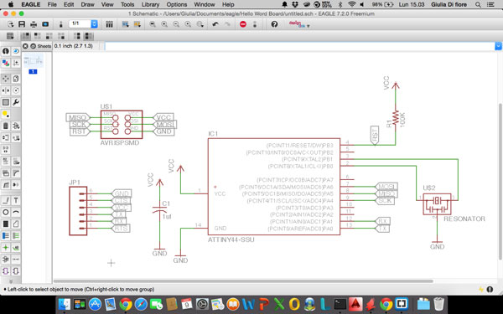Open Display layers tool
Image resolution: width=503 pixels, height=314 pixels.
point(6,63)
